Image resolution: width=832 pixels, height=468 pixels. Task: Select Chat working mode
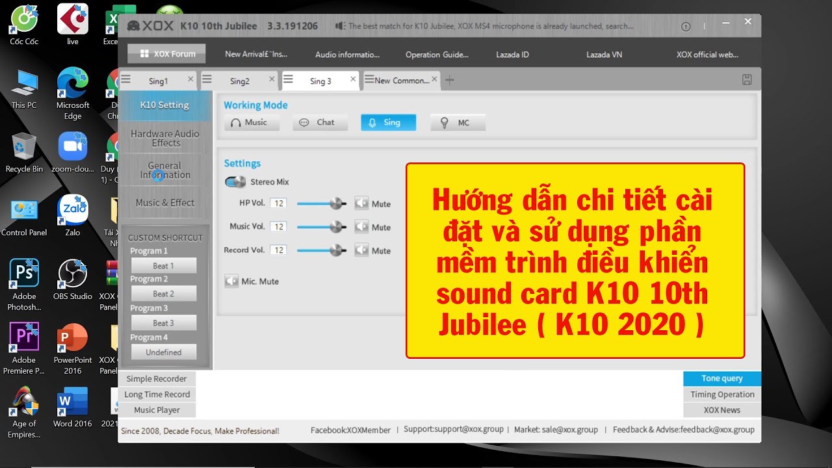(320, 122)
